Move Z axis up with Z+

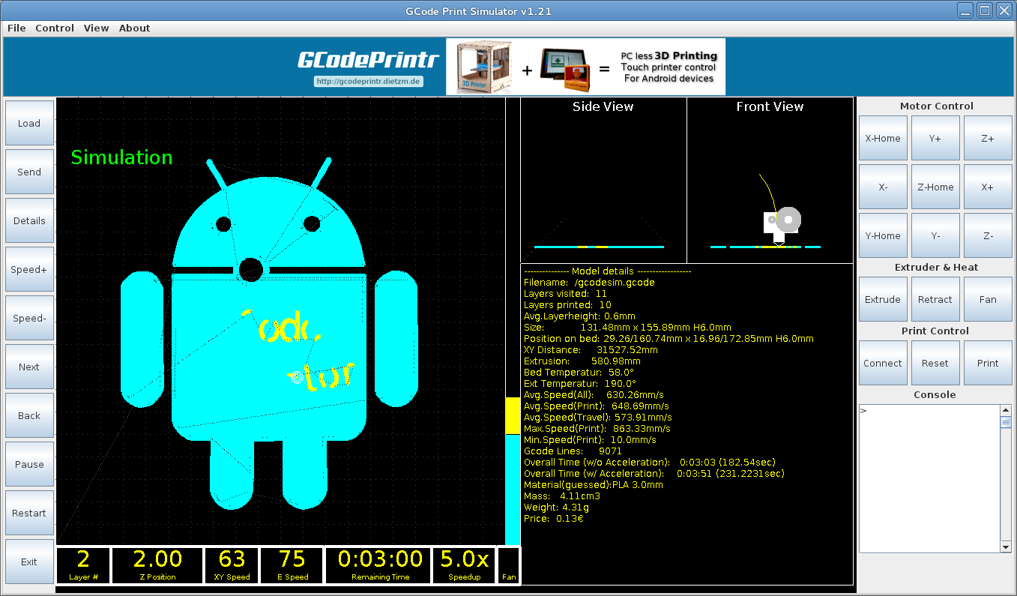(x=988, y=138)
